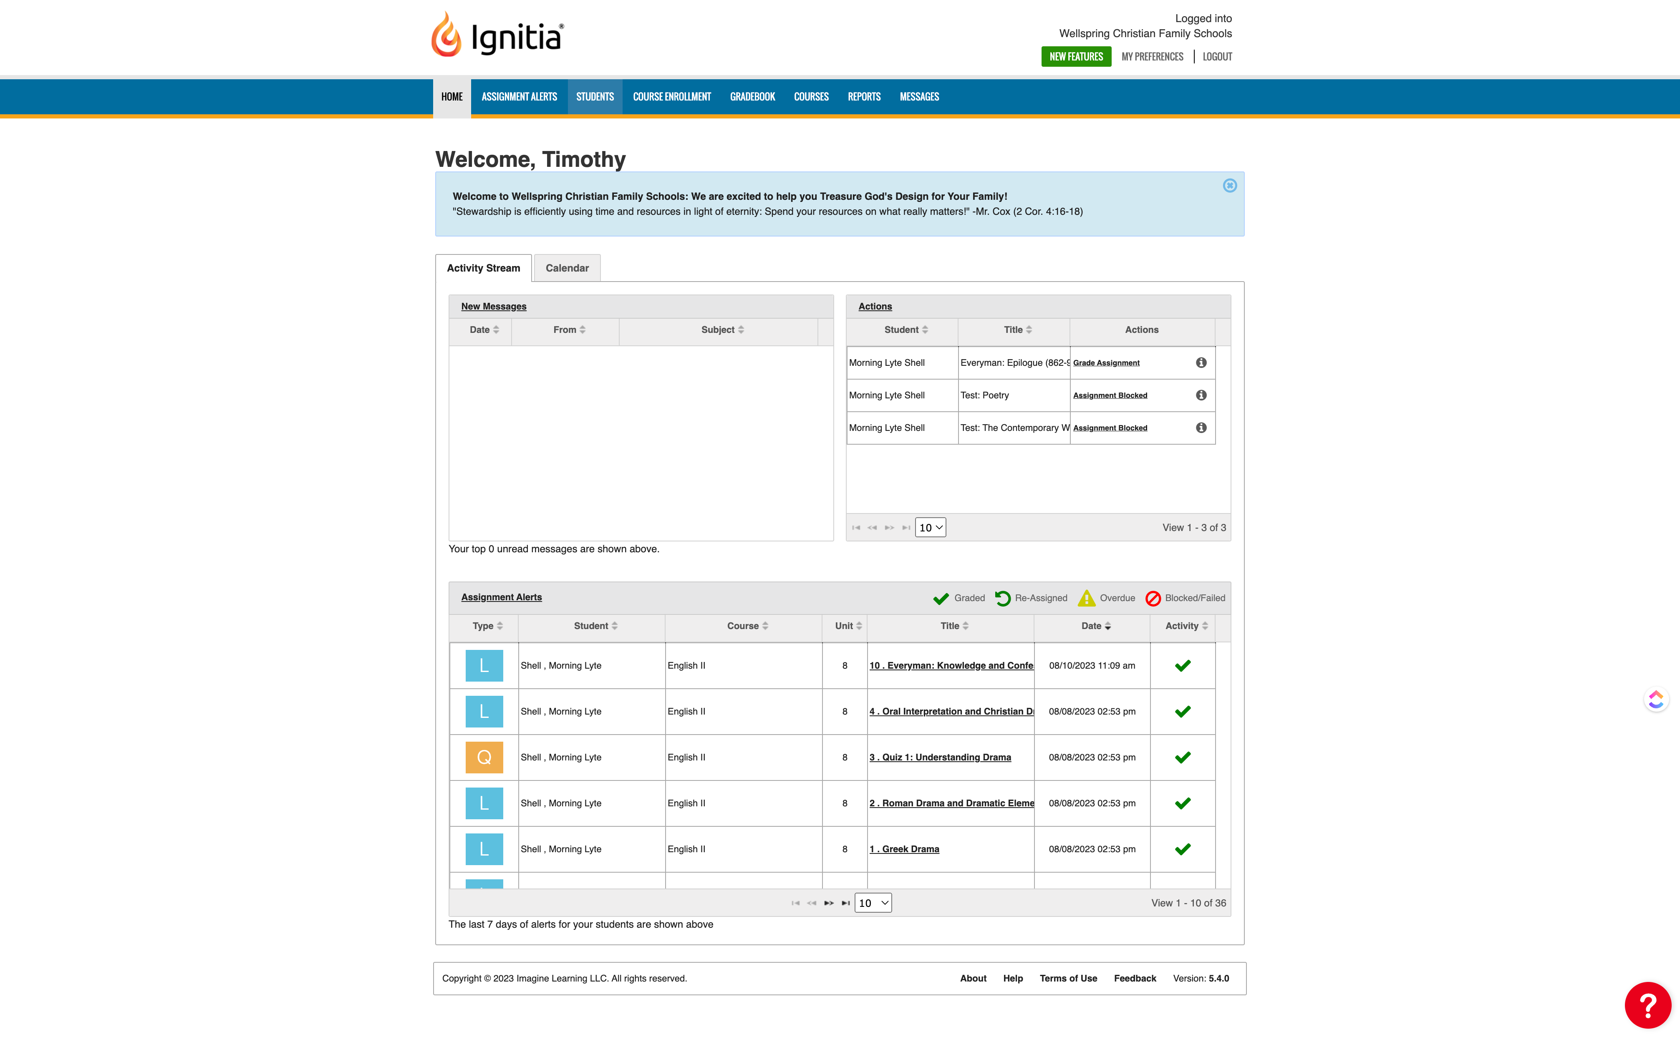Open My Preferences link
This screenshot has height=1037, width=1680.
tap(1152, 56)
